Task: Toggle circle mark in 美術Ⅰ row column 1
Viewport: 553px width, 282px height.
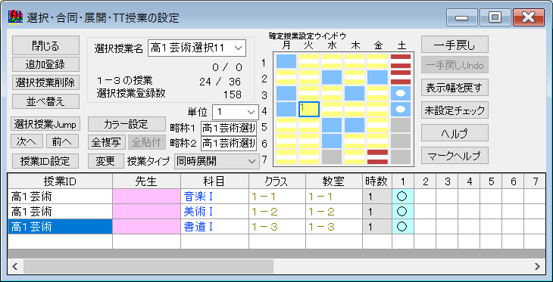Action: click(x=403, y=212)
